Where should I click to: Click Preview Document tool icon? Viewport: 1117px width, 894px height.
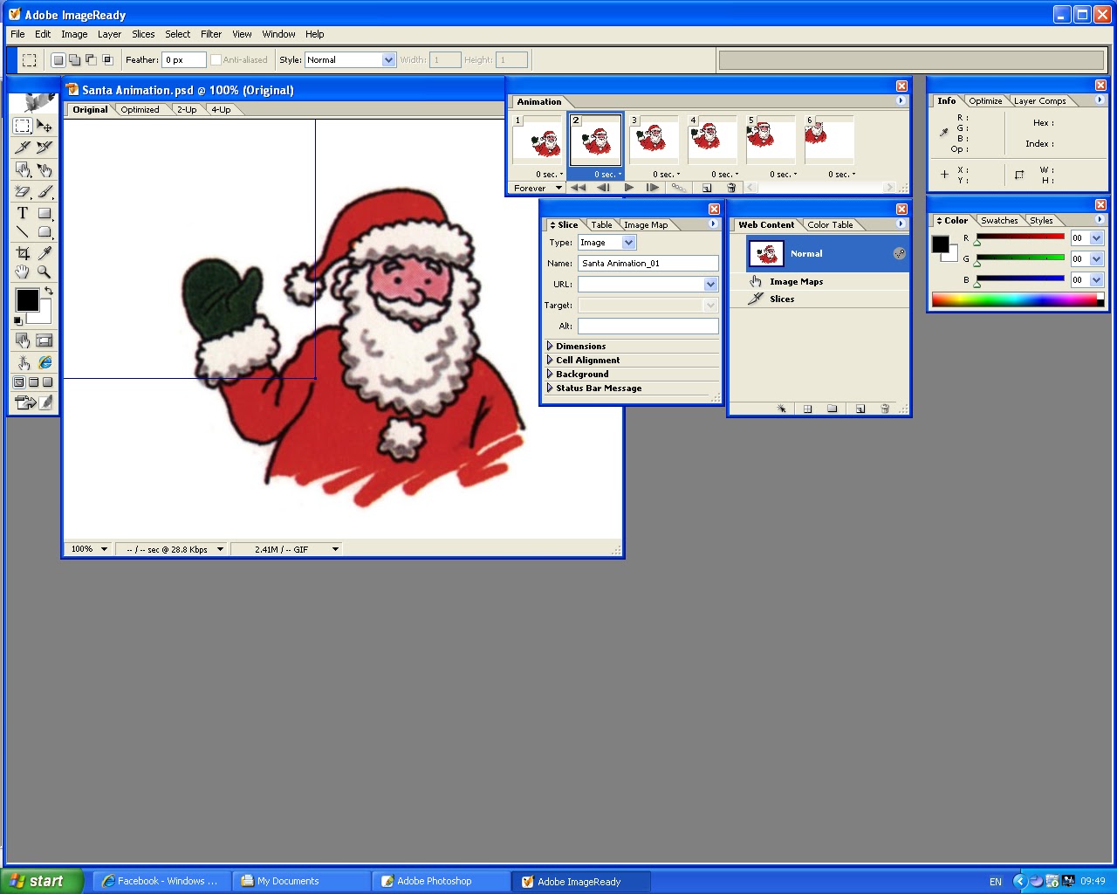23,362
